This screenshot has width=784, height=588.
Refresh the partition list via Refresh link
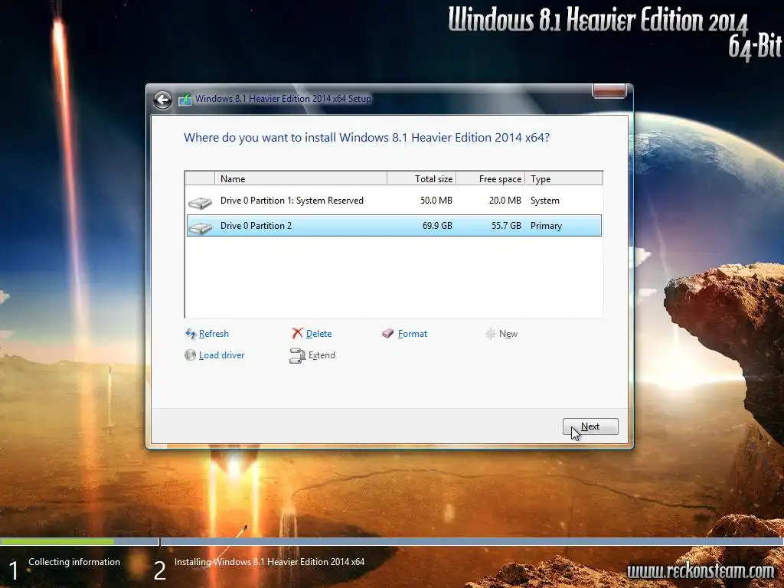pos(214,334)
